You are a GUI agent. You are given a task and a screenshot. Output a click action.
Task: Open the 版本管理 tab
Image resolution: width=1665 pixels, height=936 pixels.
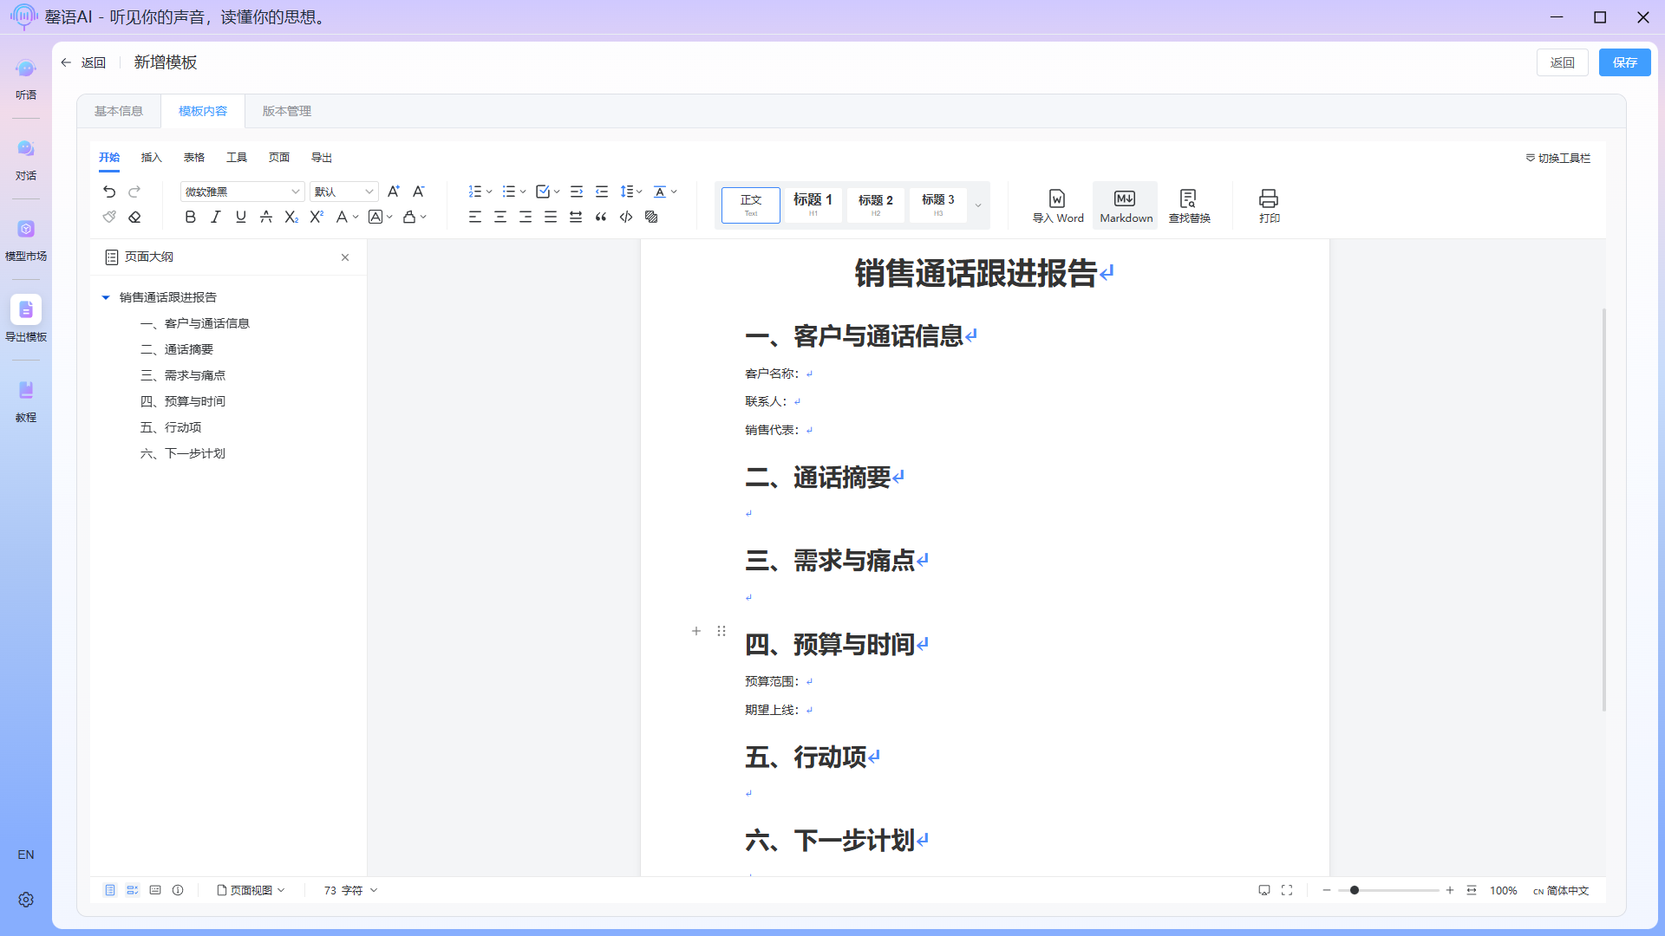(287, 111)
